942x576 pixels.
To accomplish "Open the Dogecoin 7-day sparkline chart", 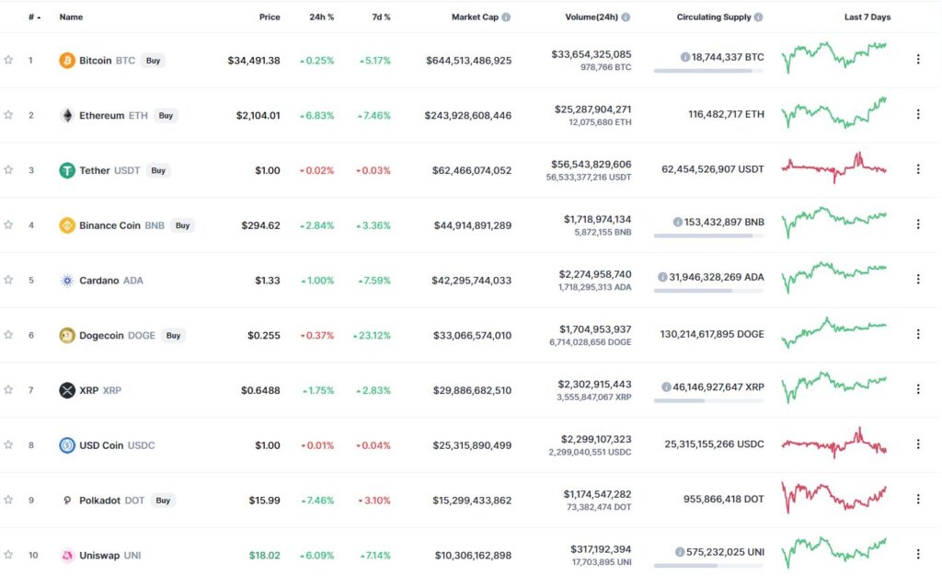I will click(x=833, y=333).
